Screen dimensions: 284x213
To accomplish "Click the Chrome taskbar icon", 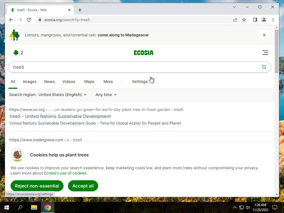I will click(x=48, y=207).
